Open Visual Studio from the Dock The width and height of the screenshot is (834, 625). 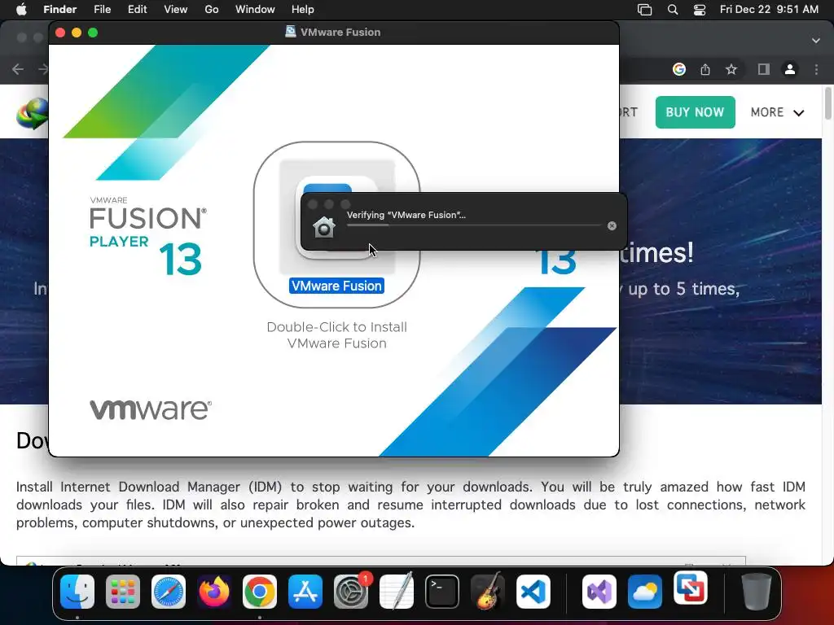(599, 592)
